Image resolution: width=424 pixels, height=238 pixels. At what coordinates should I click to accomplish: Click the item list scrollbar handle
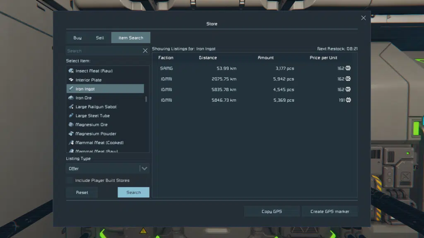tap(146, 99)
